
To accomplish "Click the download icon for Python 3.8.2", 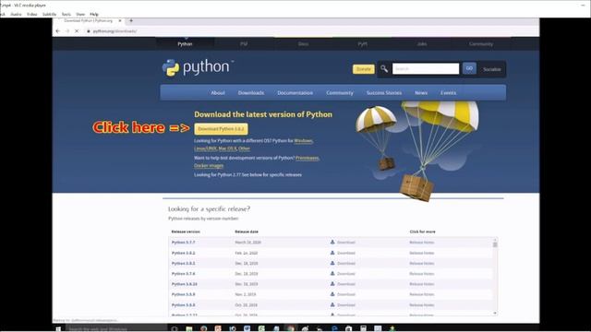I will click(x=332, y=253).
